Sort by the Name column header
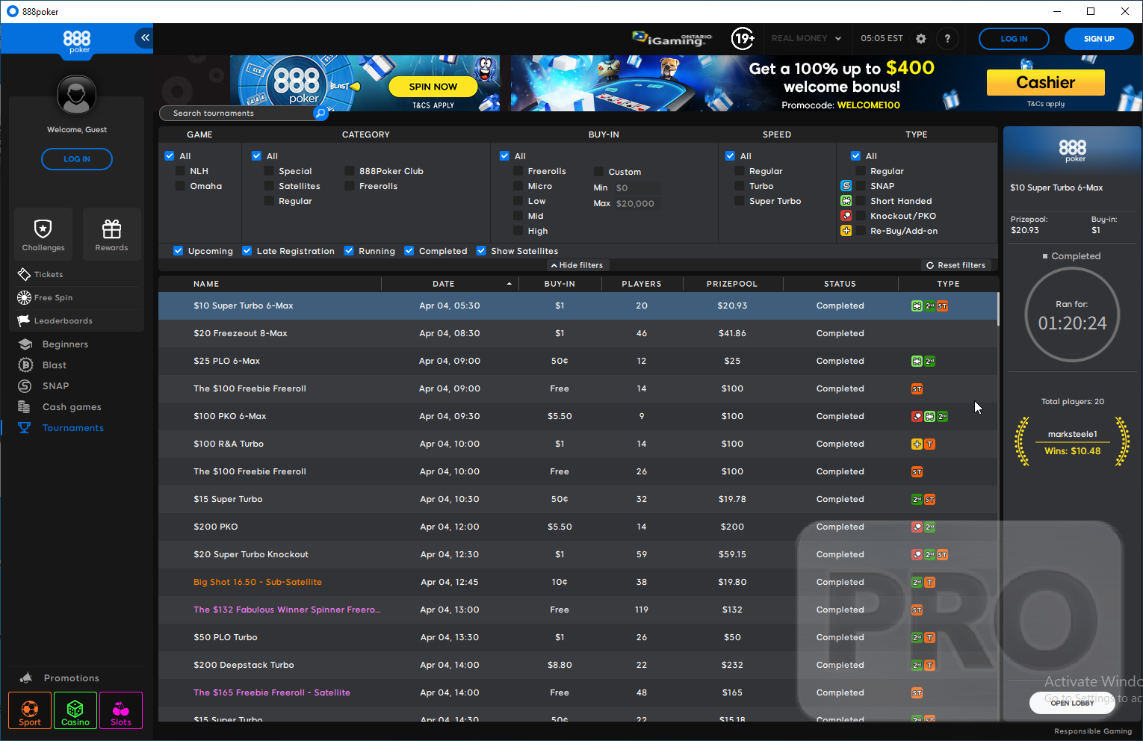This screenshot has height=741, width=1143. click(x=206, y=284)
